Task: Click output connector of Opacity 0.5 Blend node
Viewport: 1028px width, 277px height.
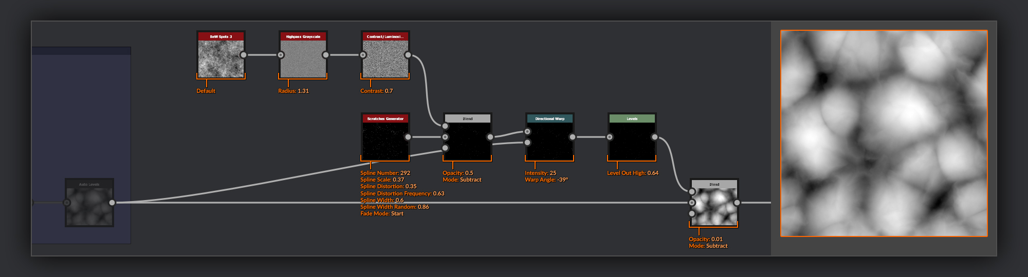Action: pos(490,137)
